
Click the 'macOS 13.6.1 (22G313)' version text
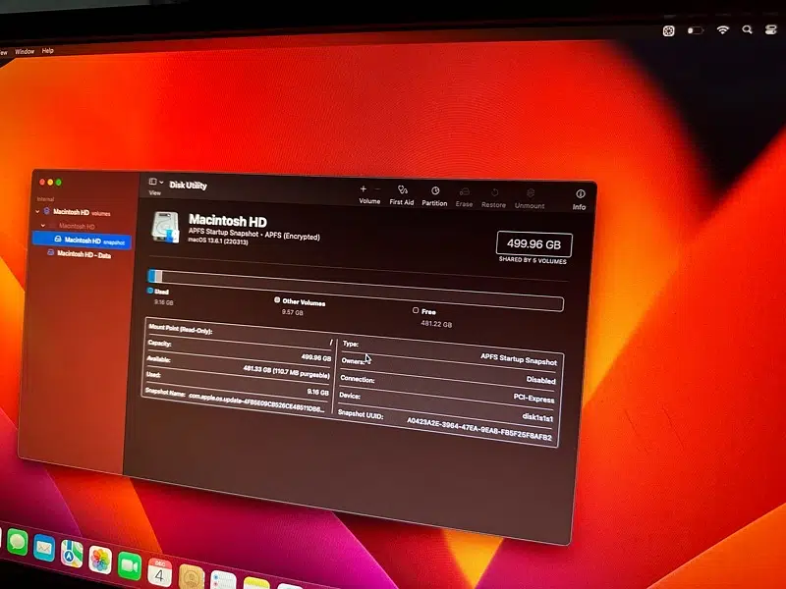[218, 241]
